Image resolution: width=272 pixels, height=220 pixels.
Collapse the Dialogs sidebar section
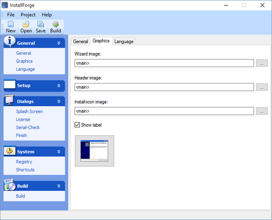click(59, 101)
